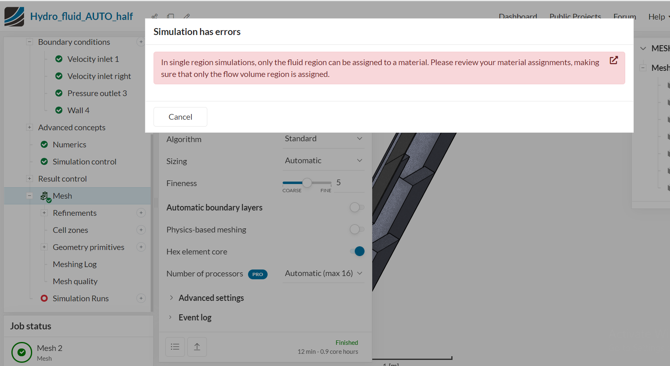This screenshot has height=366, width=670.
Task: Add a new mesh refinement
Action: point(141,213)
